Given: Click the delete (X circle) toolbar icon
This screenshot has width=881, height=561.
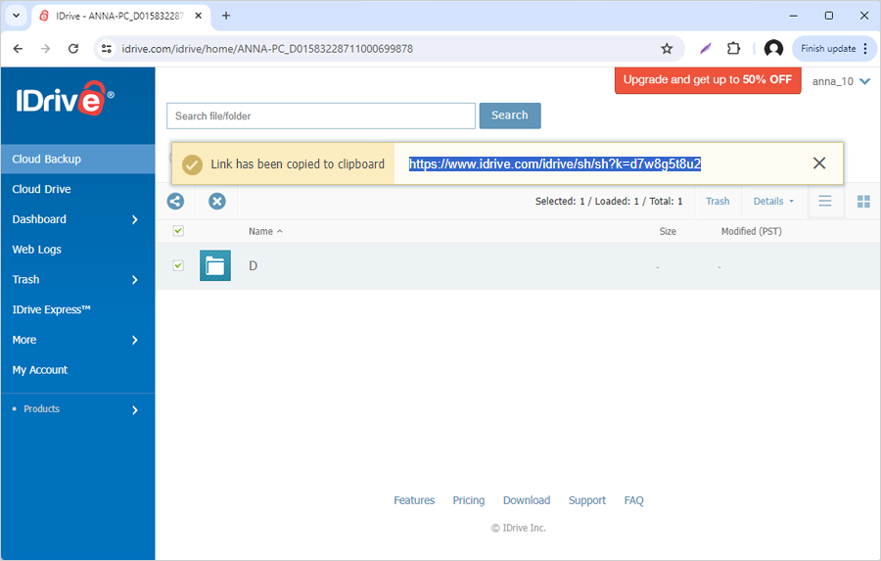Looking at the screenshot, I should pyautogui.click(x=217, y=202).
